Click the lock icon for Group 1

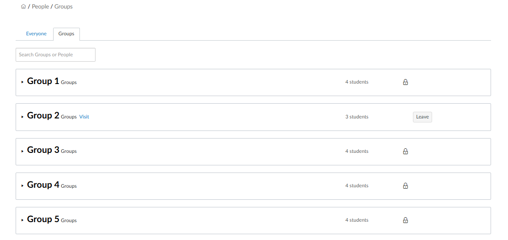tap(405, 82)
